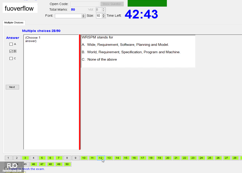The height and width of the screenshot is (173, 242).
Task: Click the Open Code input field
Action: click(85, 4)
